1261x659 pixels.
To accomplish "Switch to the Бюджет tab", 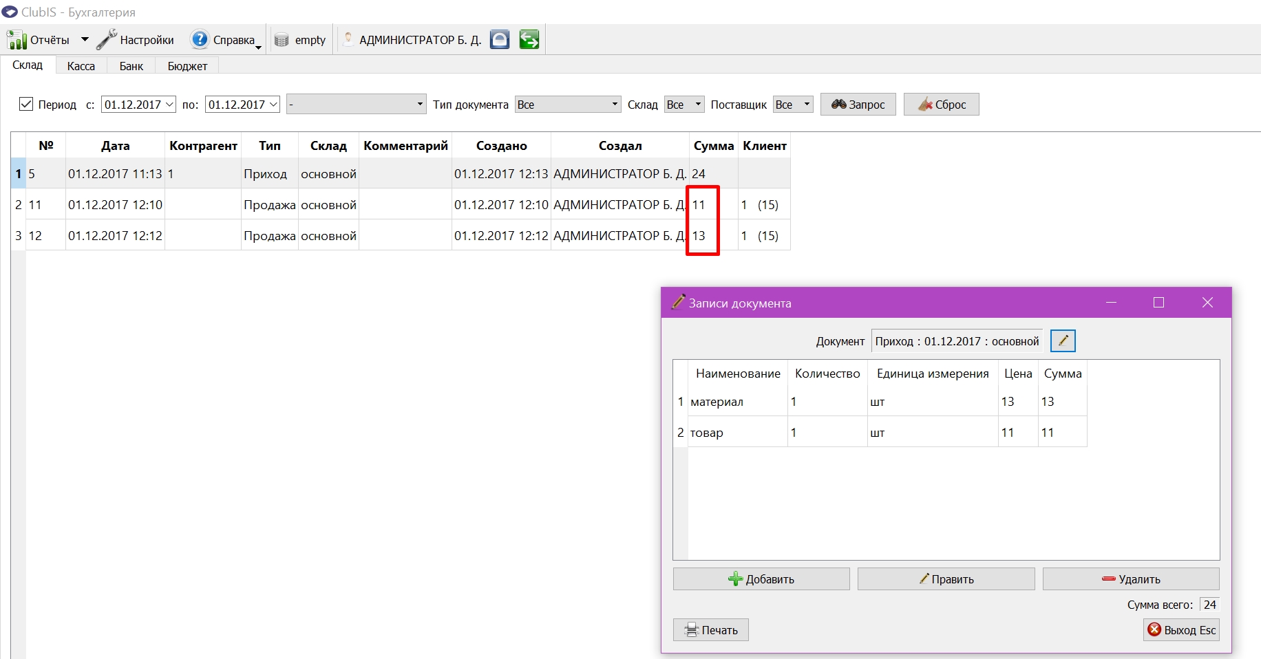I will (187, 66).
